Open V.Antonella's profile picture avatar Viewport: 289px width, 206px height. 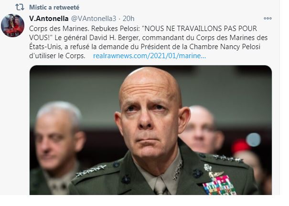[x=12, y=25]
